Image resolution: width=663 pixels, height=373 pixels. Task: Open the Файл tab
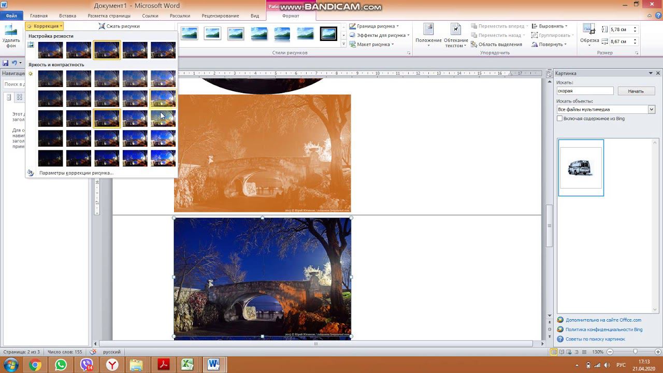coord(11,16)
